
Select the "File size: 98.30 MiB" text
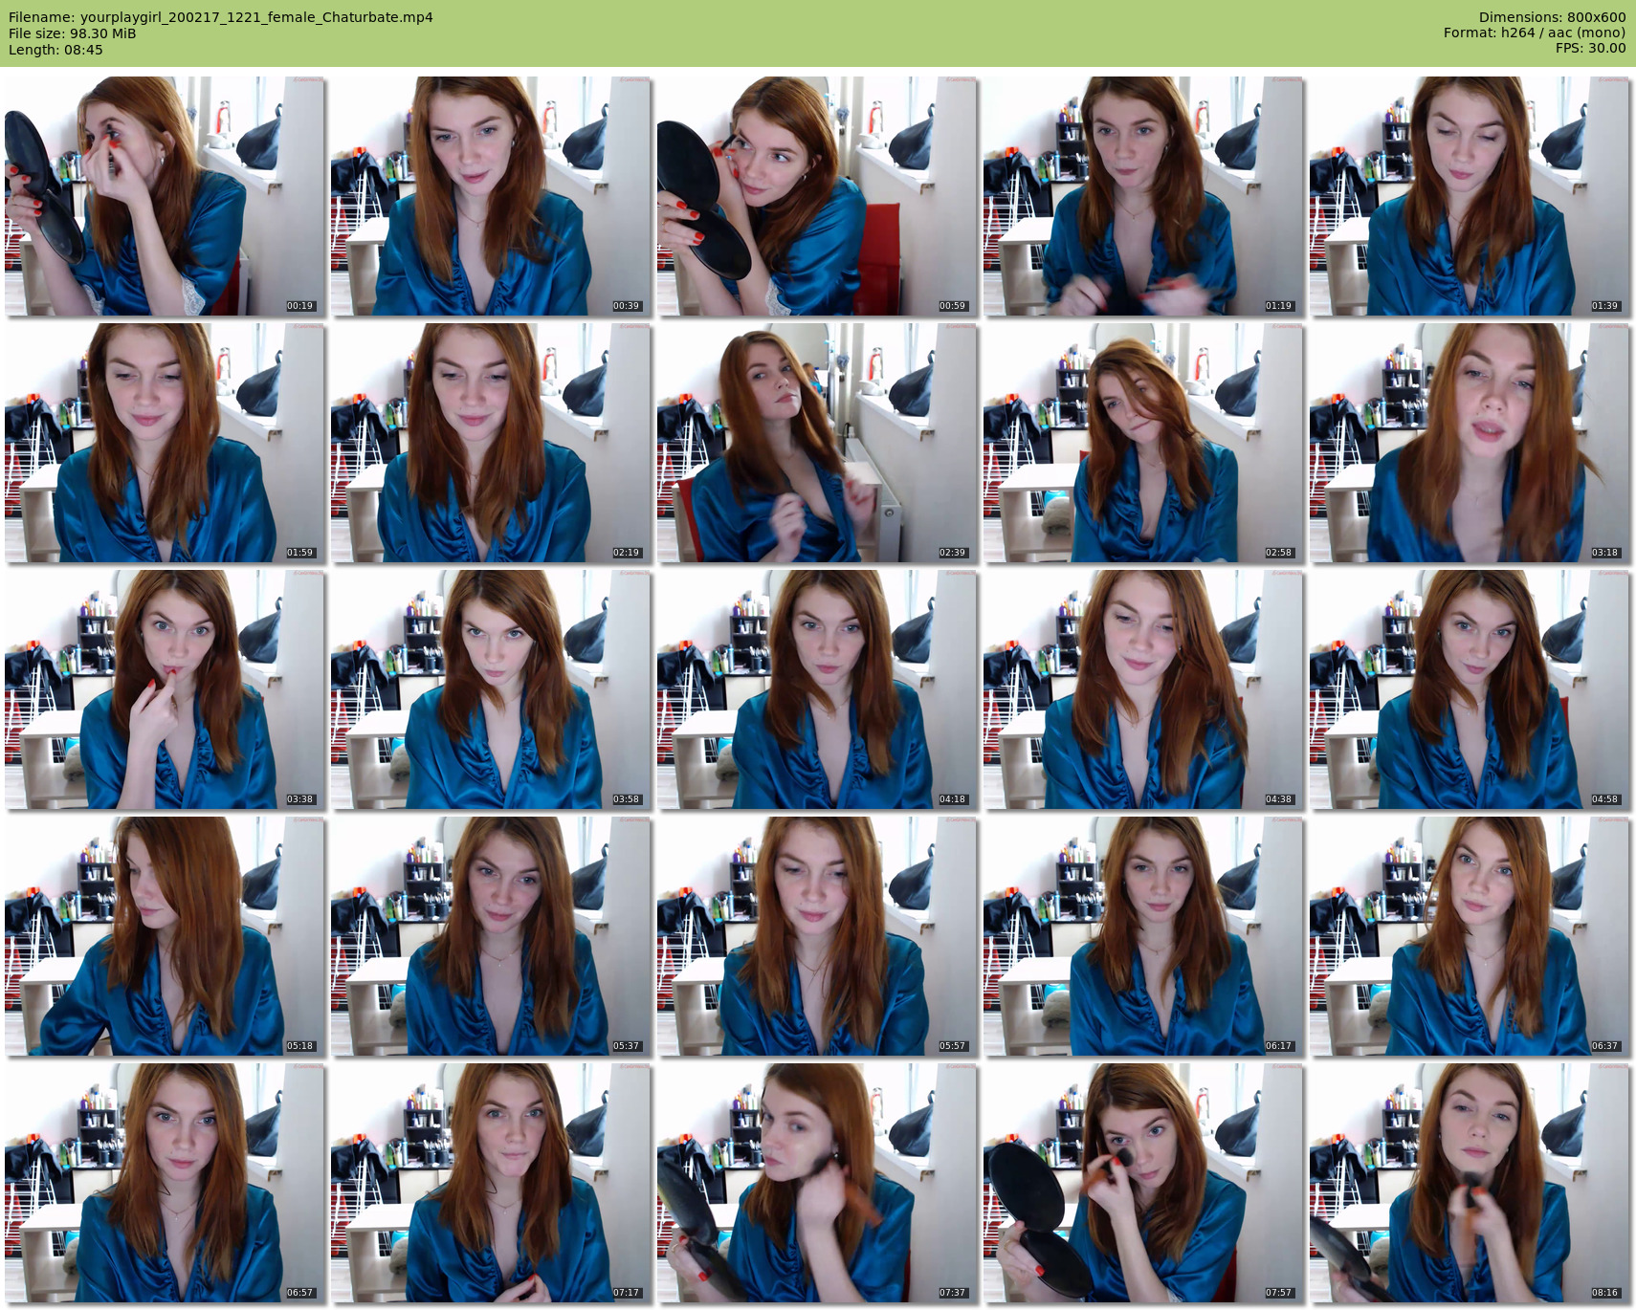73,33
